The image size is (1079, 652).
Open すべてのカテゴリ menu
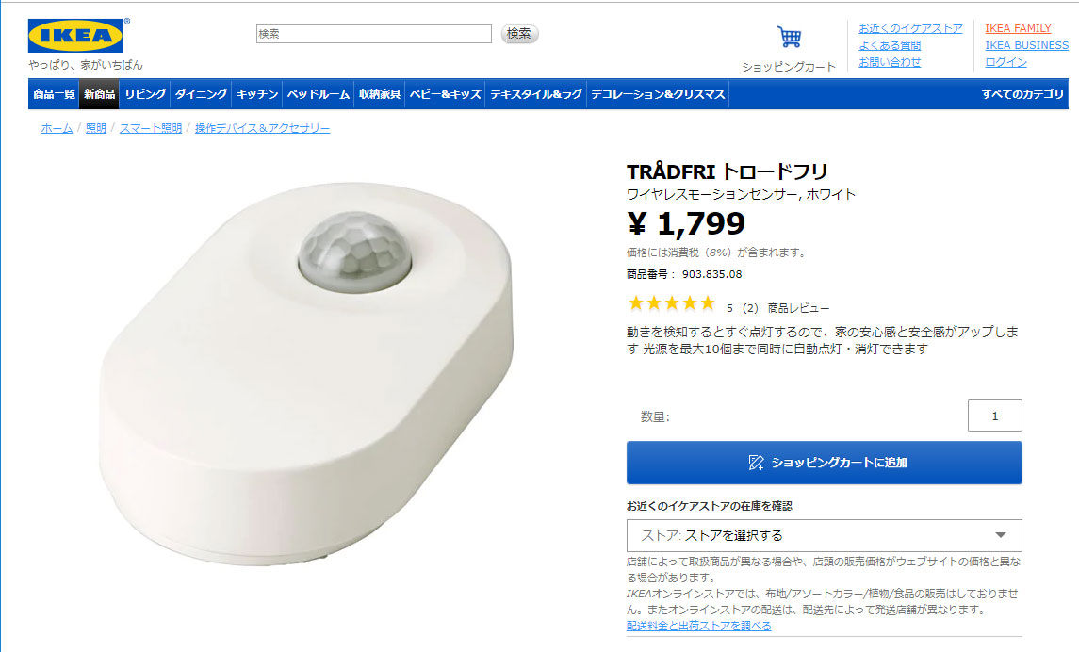click(x=1022, y=94)
